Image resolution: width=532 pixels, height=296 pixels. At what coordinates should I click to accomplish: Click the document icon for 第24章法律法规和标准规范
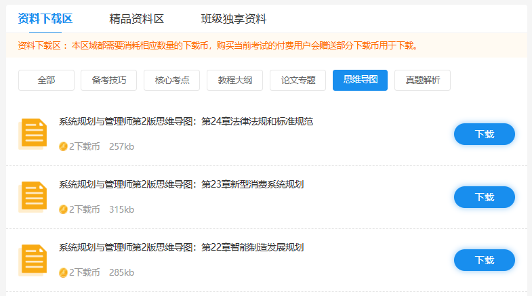[33, 133]
